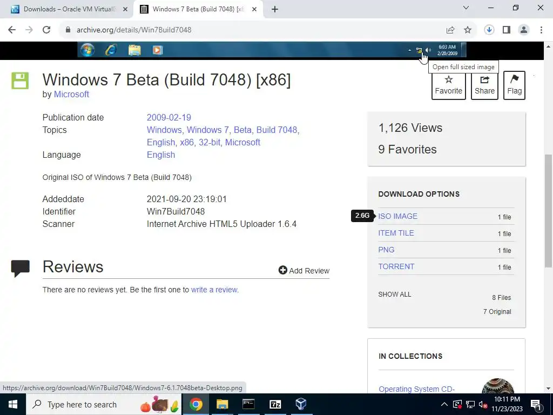This screenshot has width=553, height=415.
Task: Click the green software floppy icon
Action: click(20, 81)
